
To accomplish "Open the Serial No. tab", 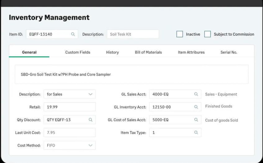I will [x=229, y=52].
